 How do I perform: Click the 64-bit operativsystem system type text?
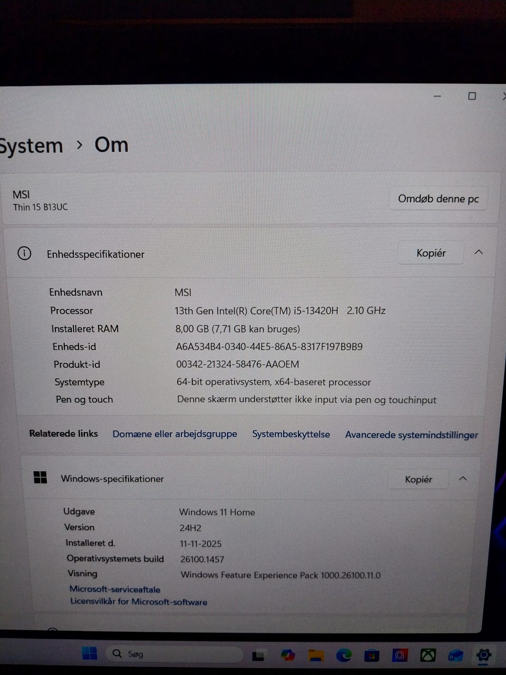click(274, 382)
